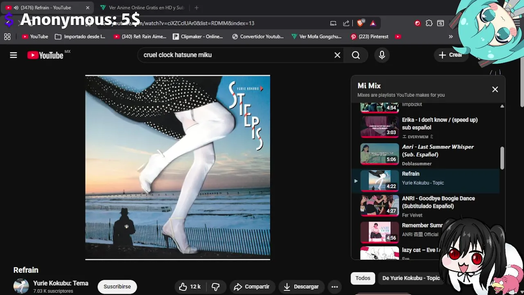Play ANRI - Goodbye Boogie Dance playlist item

426,206
